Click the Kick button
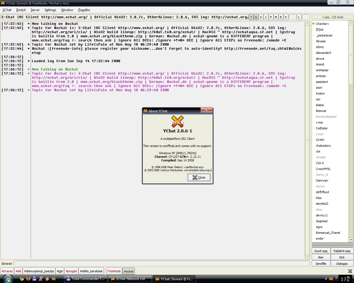 342,257
